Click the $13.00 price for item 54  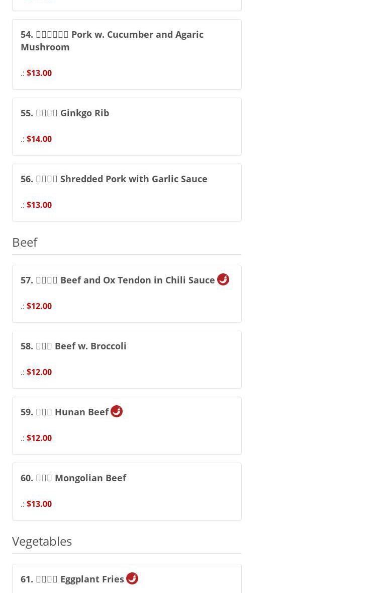39,73
